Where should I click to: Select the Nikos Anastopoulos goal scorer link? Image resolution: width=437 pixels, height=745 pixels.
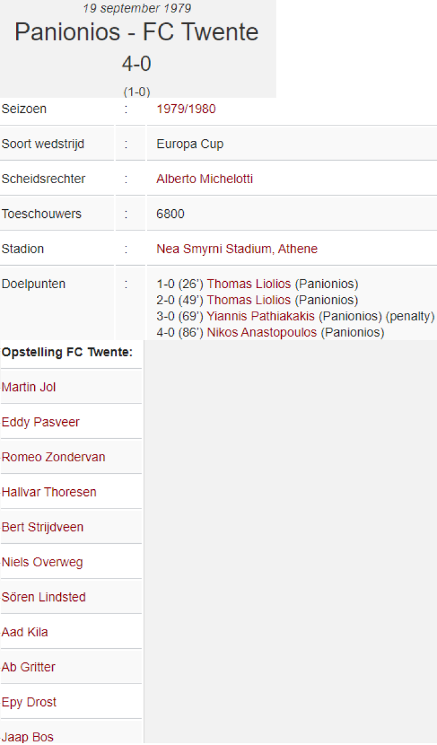pos(261,333)
